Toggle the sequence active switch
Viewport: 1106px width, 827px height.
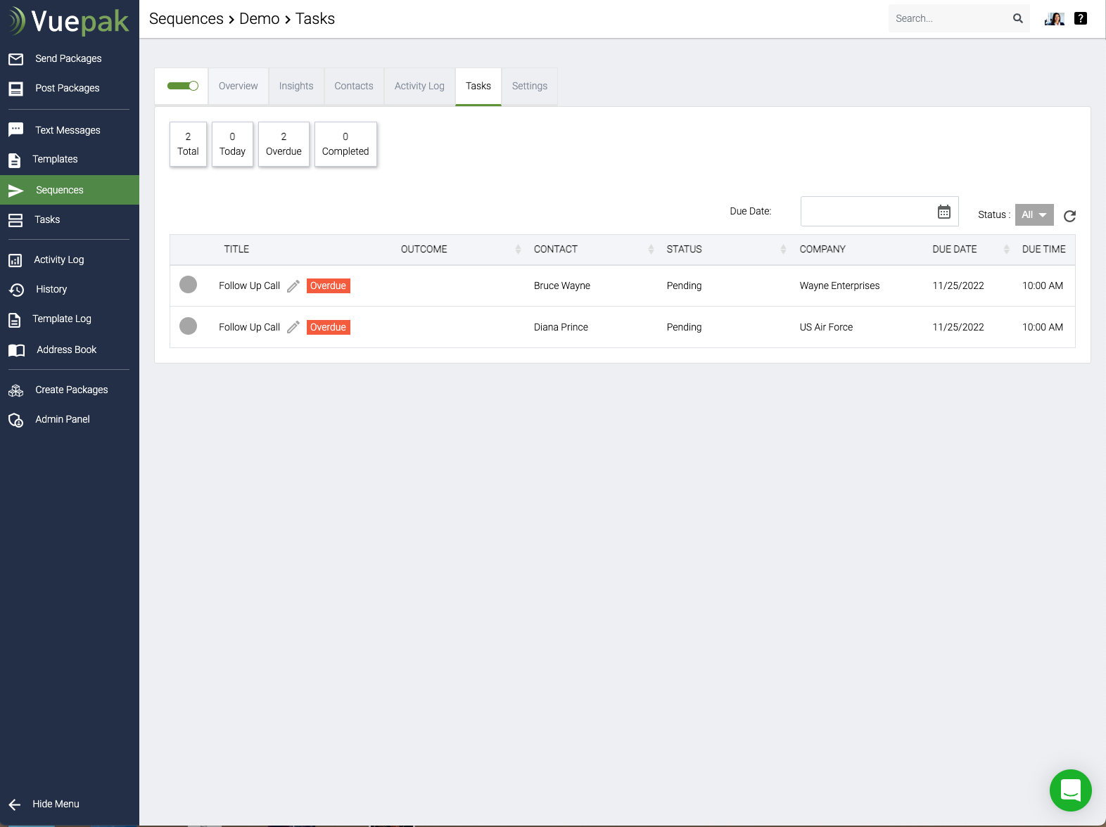click(182, 86)
